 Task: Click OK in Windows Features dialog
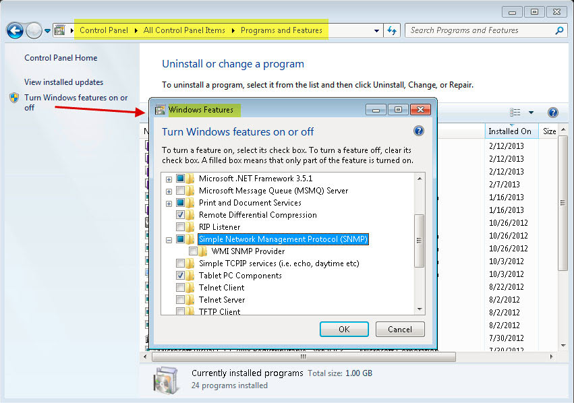click(x=344, y=329)
